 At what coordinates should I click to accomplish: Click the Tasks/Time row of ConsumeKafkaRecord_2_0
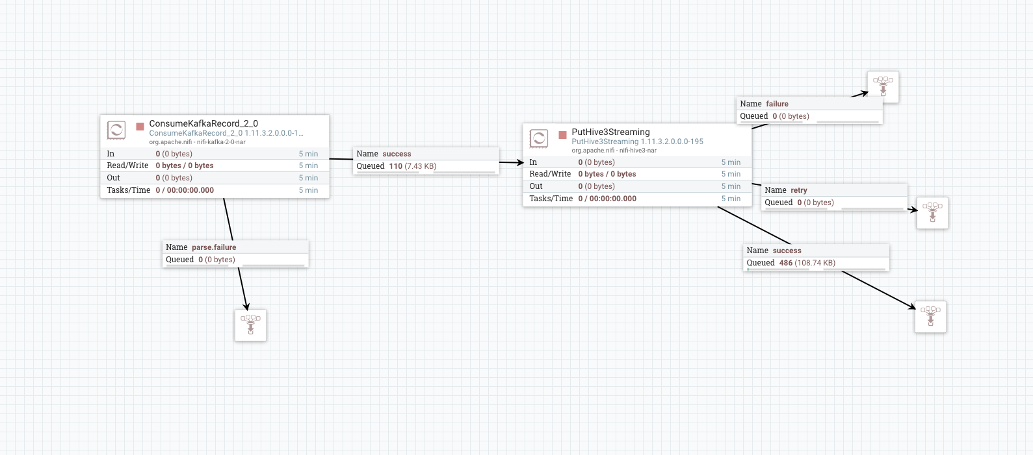point(214,190)
